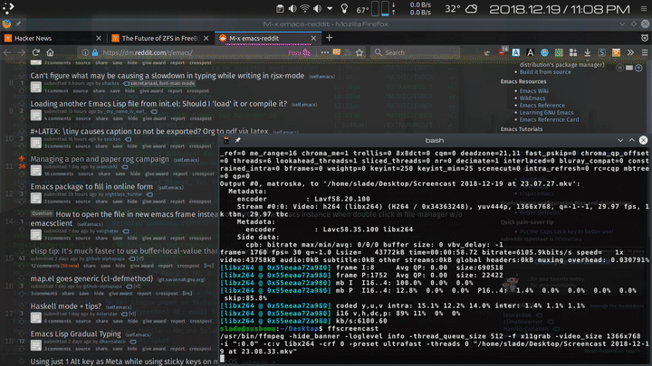Click the RSS feed icon in URL bar
This screenshot has width=652, height=366.
(348, 52)
